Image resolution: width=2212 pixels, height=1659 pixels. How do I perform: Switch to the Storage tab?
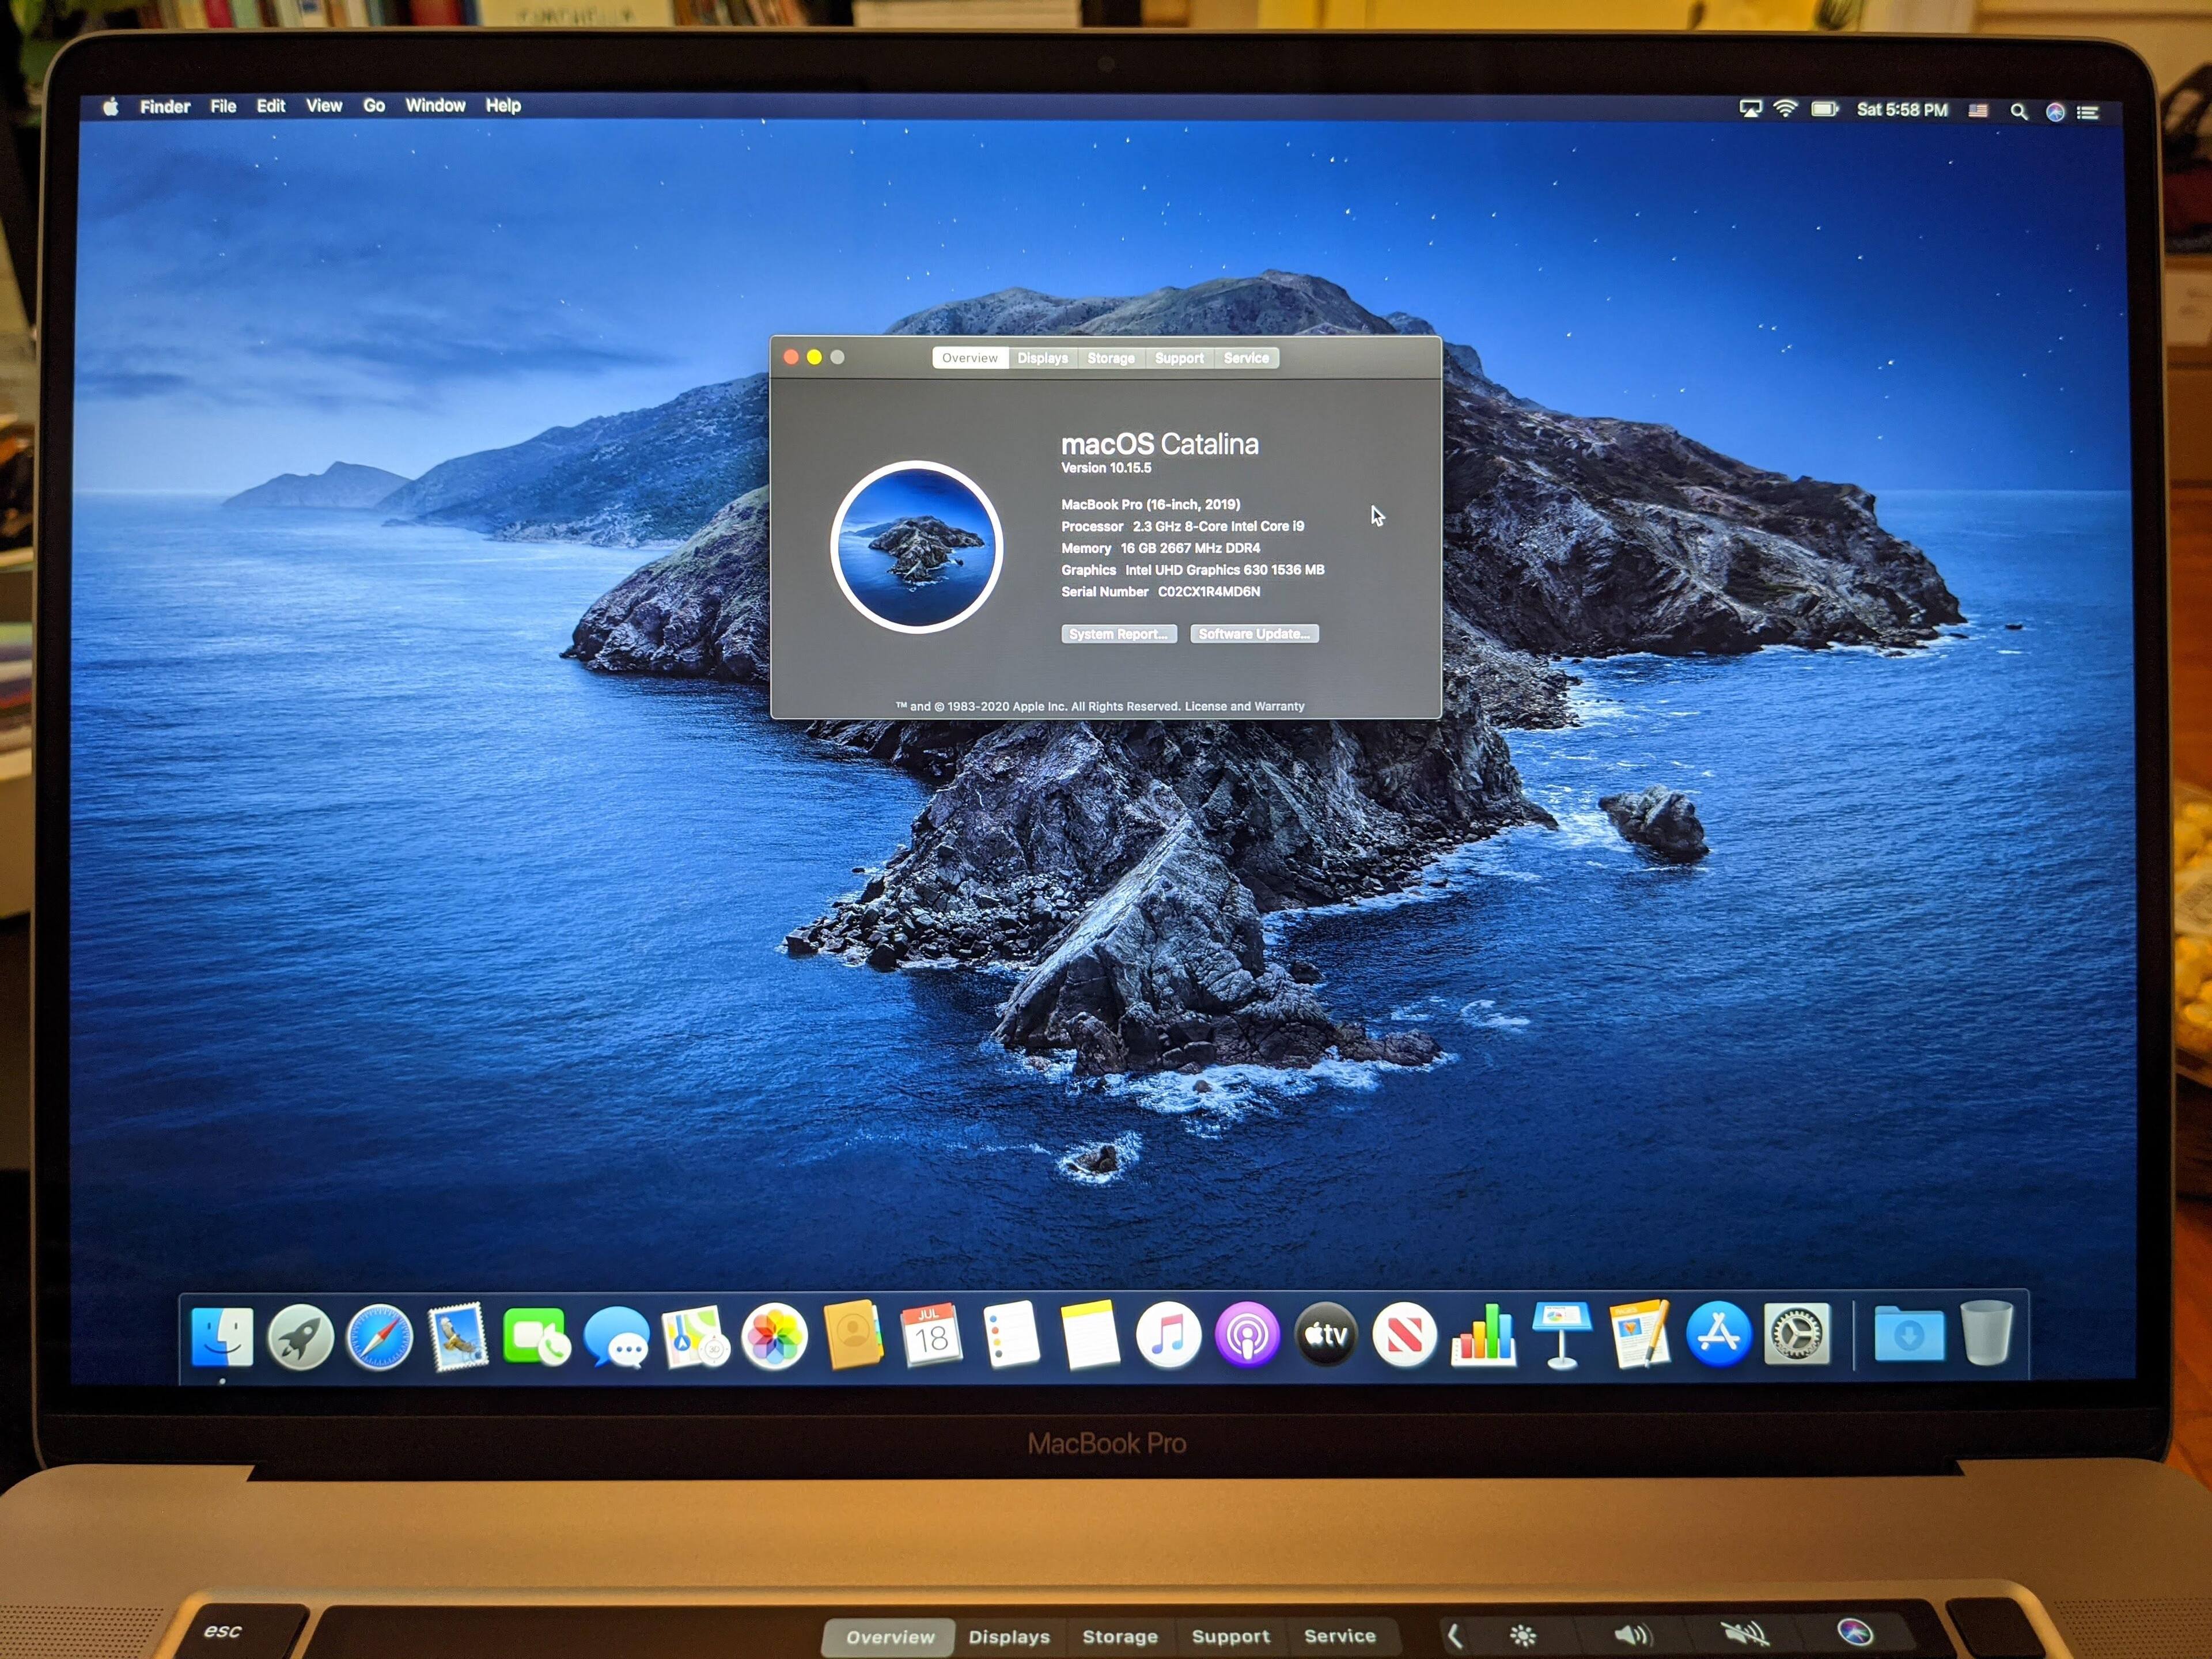pos(1111,358)
